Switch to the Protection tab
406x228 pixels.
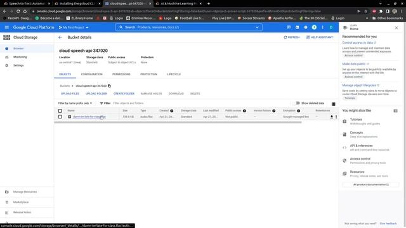click(x=148, y=74)
